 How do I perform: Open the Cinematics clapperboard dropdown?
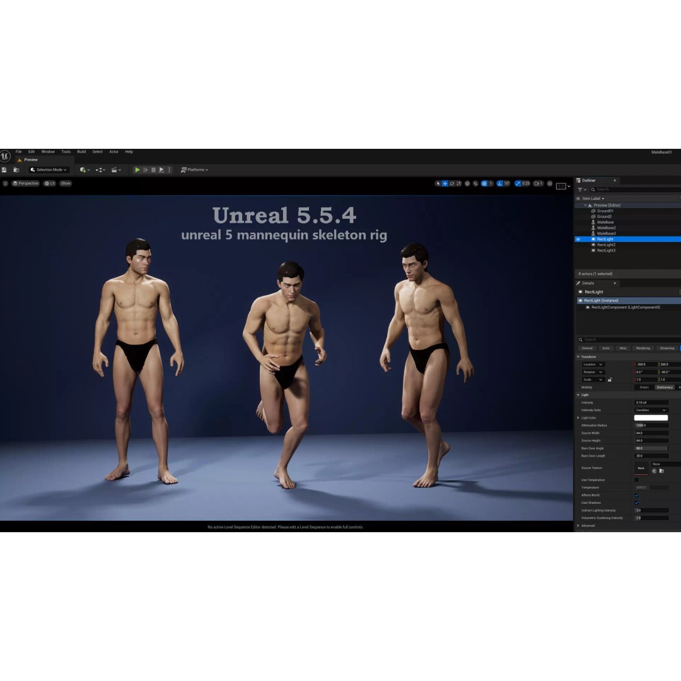[116, 170]
